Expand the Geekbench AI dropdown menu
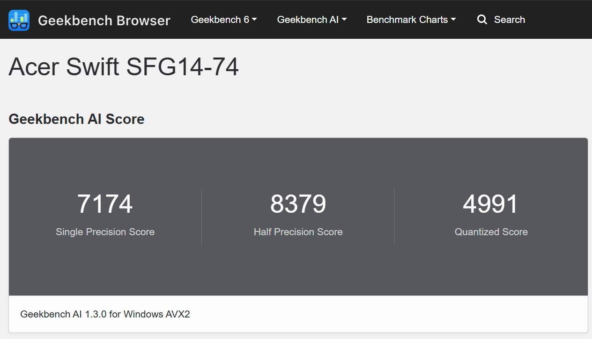Image resolution: width=592 pixels, height=339 pixels. click(x=312, y=20)
